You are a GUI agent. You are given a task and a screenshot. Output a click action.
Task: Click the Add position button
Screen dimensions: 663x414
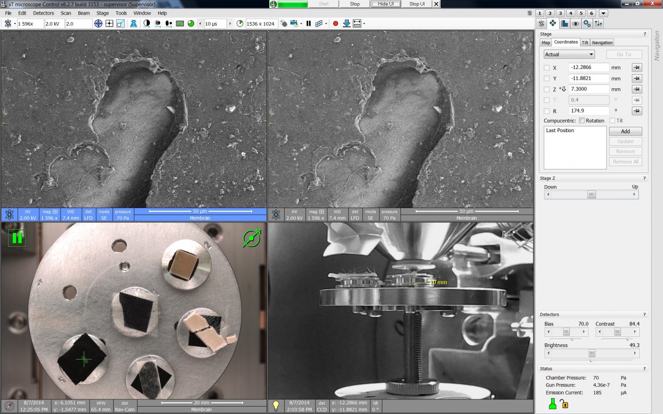625,131
